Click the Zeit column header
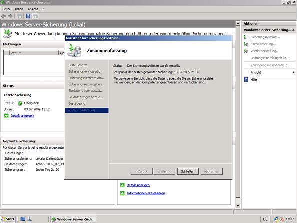Screen dimensions: 297x223 (34, 53)
